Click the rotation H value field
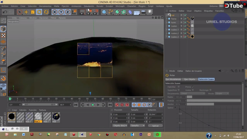247x139 pixels. tap(155, 114)
